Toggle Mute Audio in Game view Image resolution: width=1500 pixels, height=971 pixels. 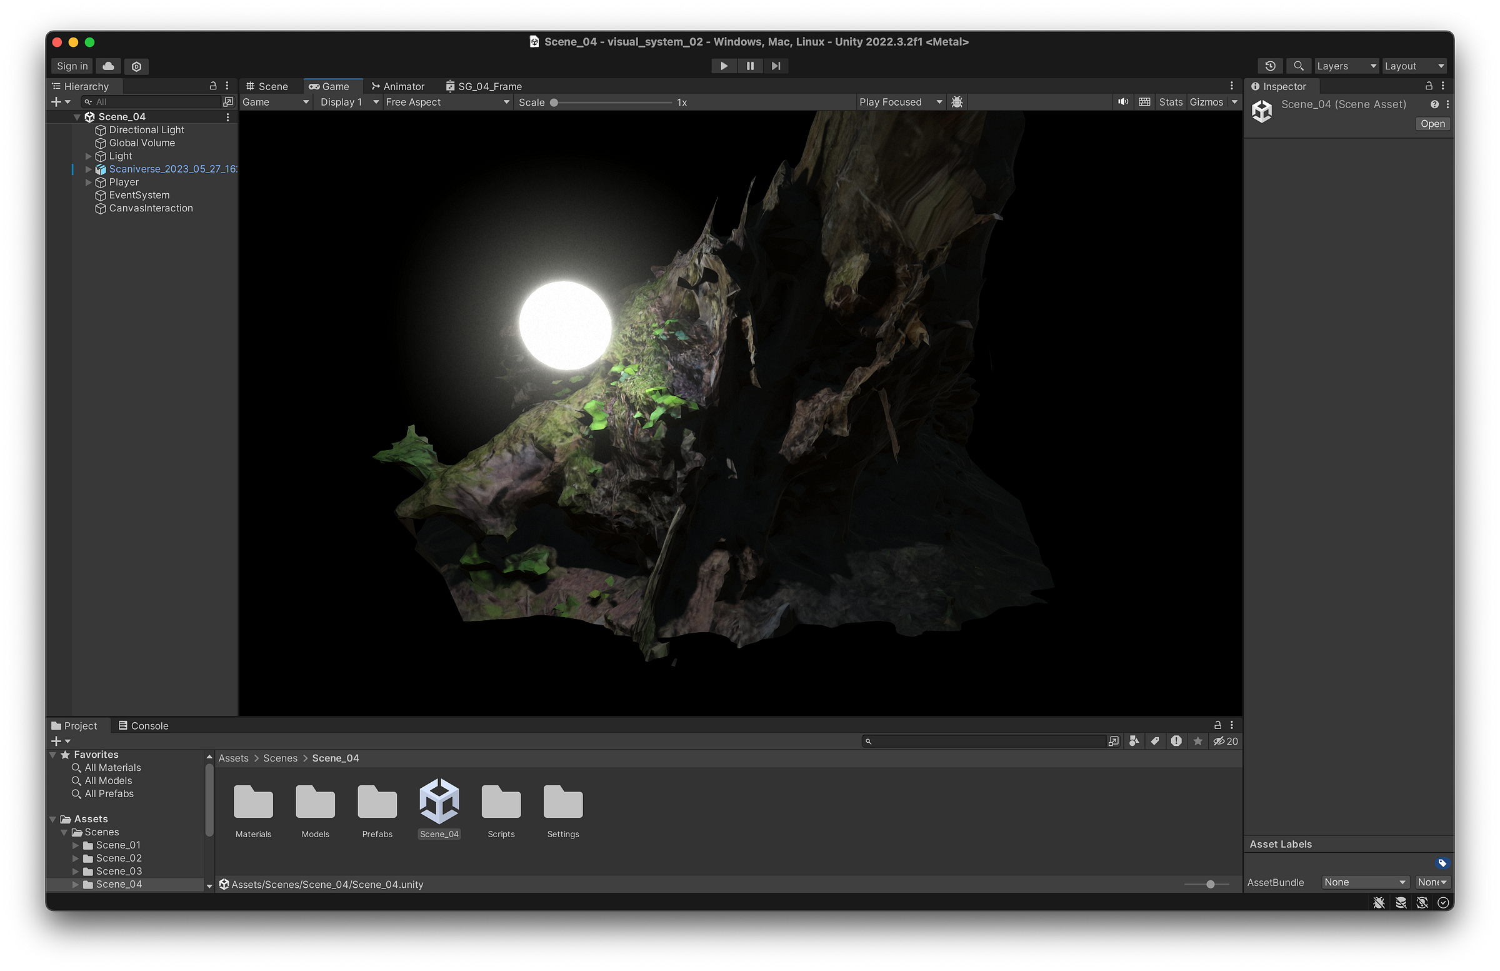coord(1122,102)
